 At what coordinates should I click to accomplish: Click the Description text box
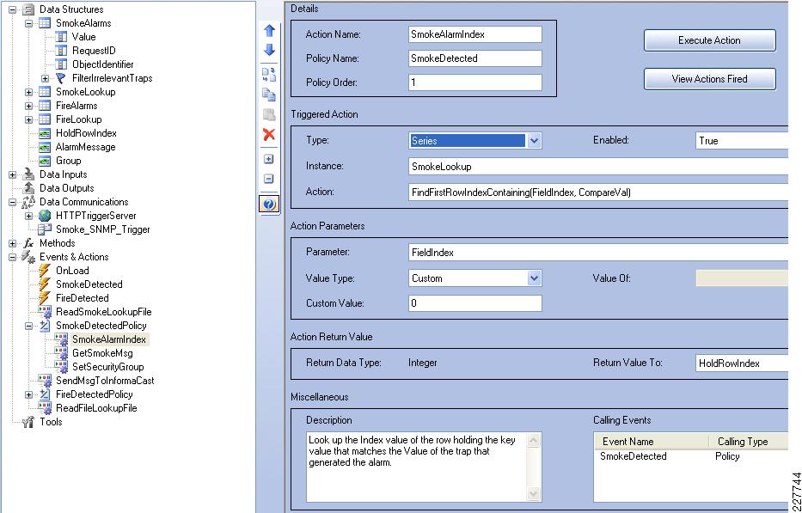(x=417, y=467)
